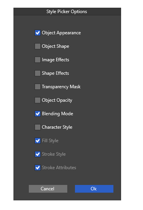Enable the Object Opacity checkbox
This screenshot has height=210, width=143.
pos(38,100)
